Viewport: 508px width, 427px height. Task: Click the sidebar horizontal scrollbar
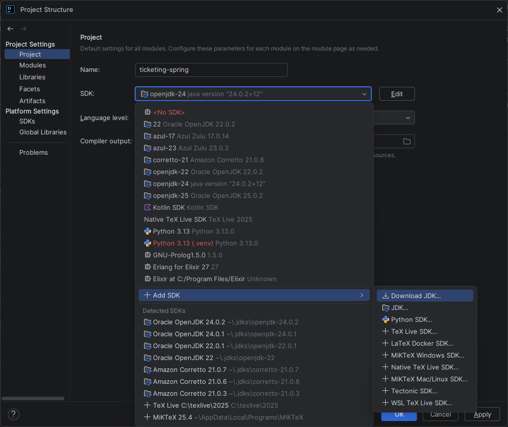pos(33,398)
